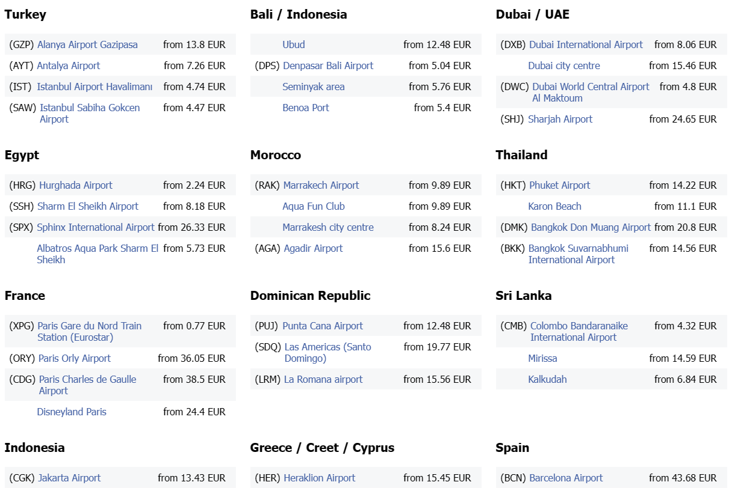
Task: Select Aqua Fun Club link
Action: pyautogui.click(x=314, y=206)
